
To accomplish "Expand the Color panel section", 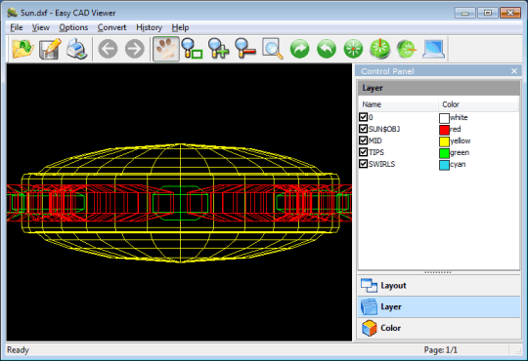I will click(439, 328).
